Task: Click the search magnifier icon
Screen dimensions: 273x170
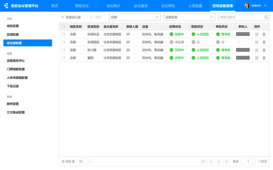Action: click(266, 17)
